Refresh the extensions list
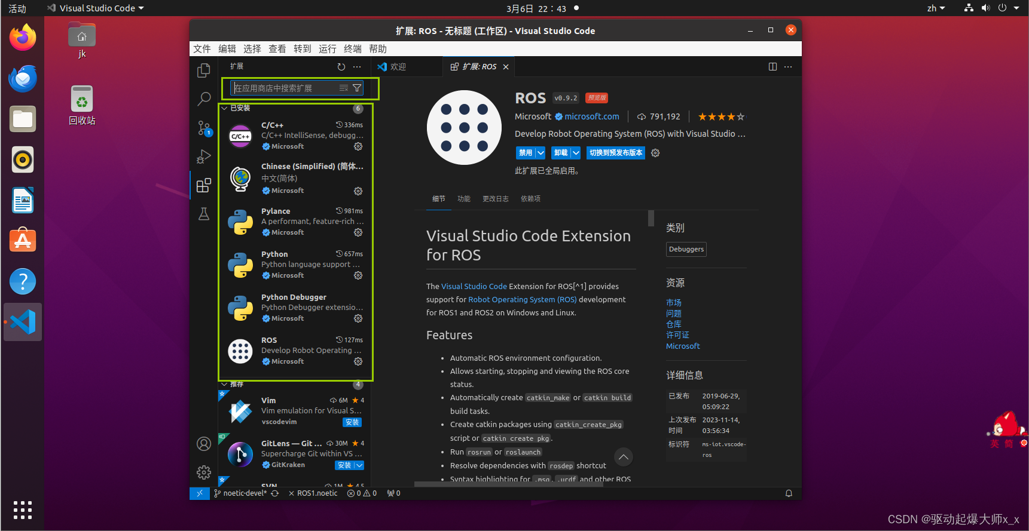Viewport: 1029px width, 531px height. tap(341, 67)
